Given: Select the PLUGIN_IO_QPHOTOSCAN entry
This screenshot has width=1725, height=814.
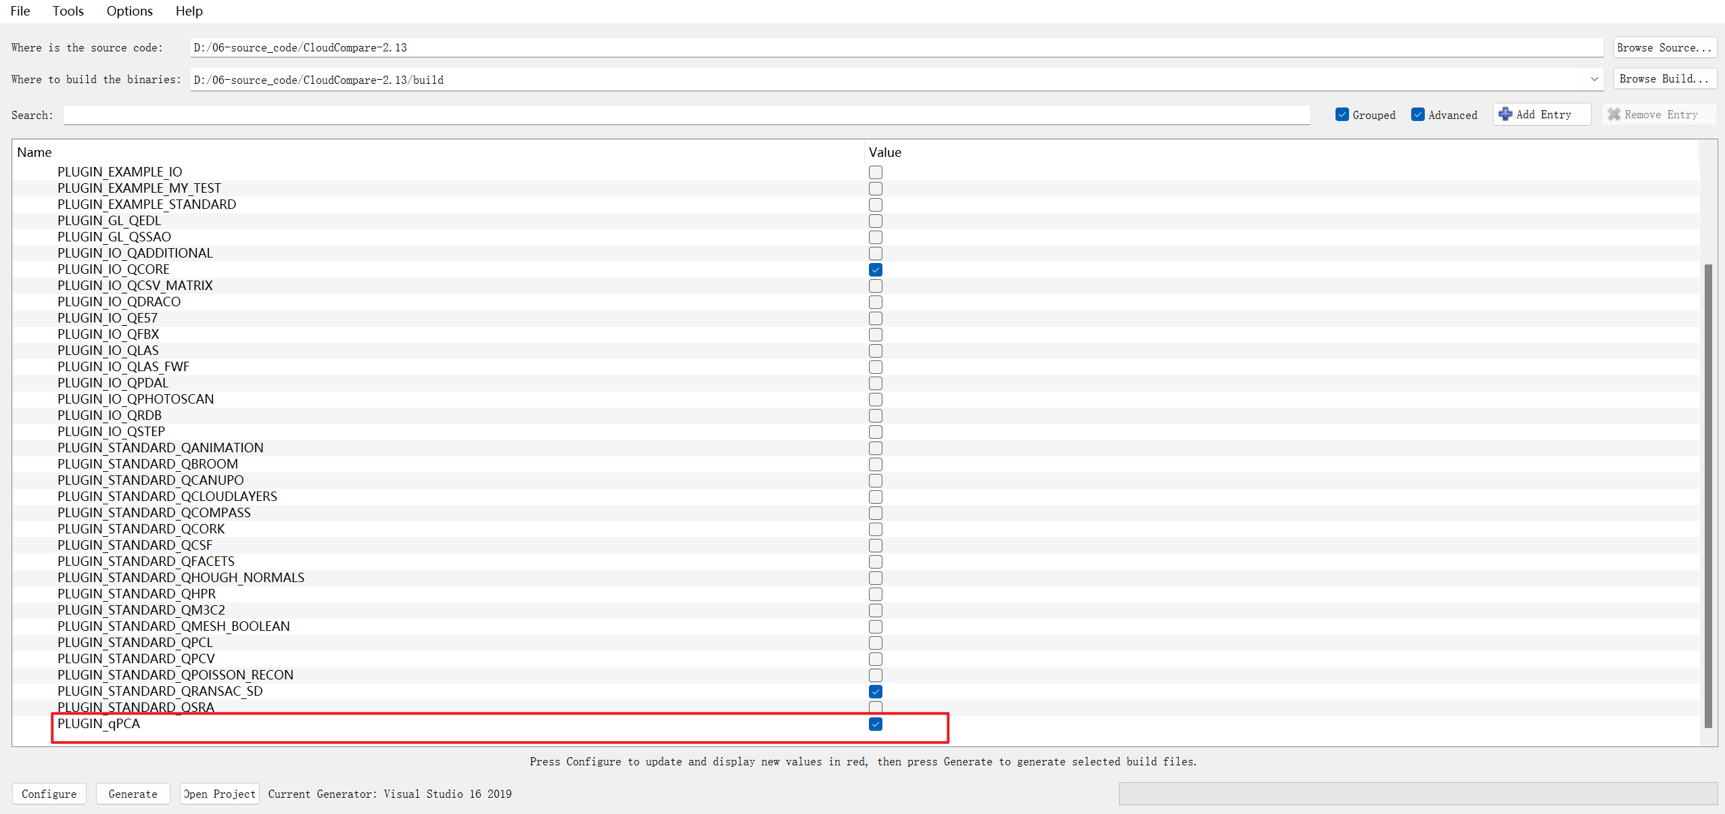Looking at the screenshot, I should click(x=135, y=399).
